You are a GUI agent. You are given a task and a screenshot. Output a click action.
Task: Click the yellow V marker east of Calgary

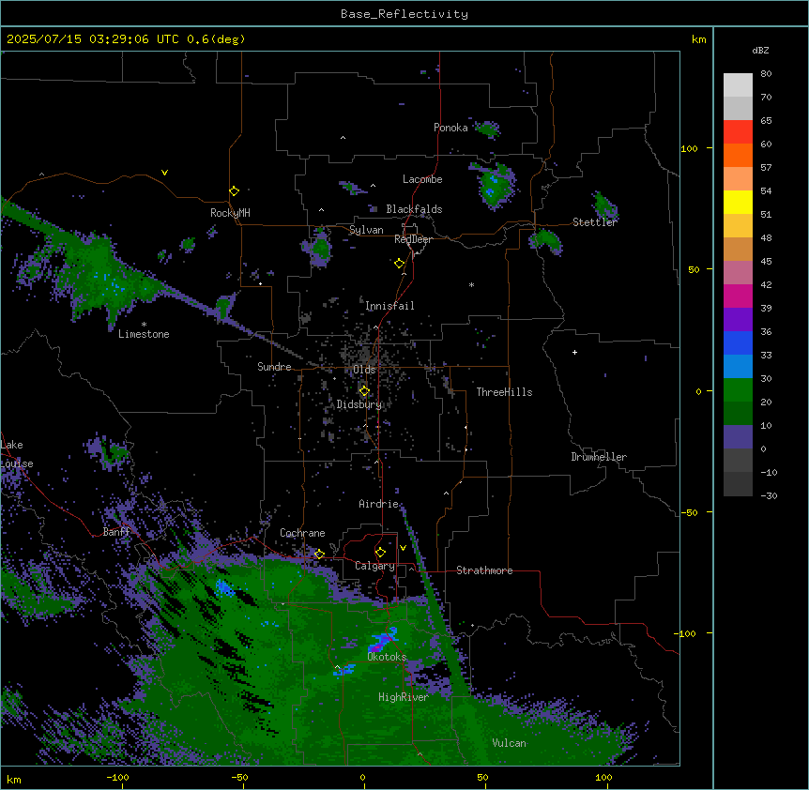click(403, 548)
